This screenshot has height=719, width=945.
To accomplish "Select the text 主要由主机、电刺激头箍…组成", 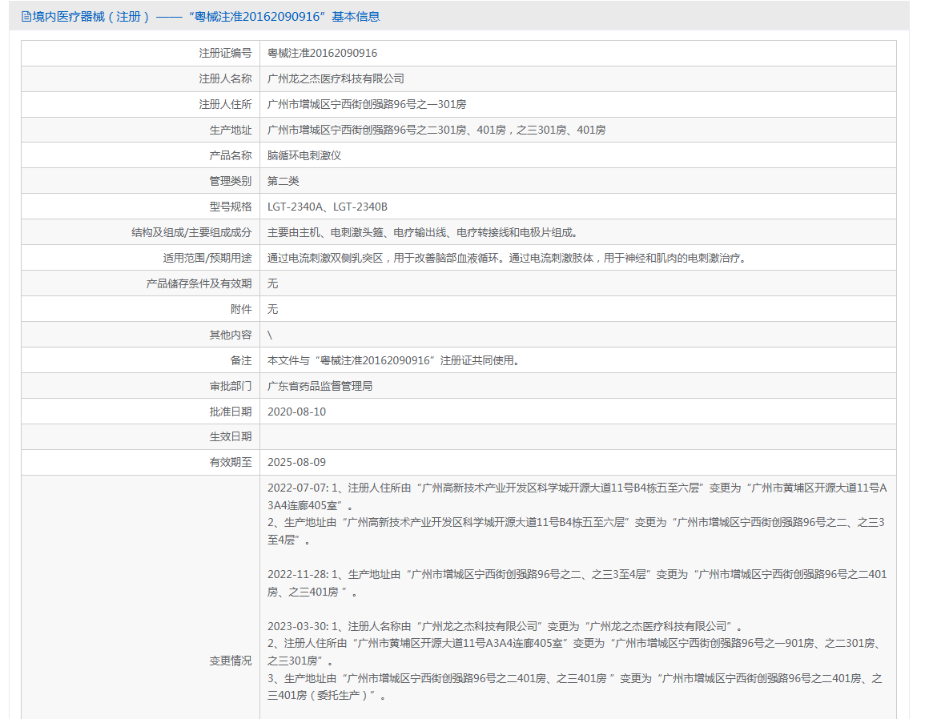I will click(424, 233).
